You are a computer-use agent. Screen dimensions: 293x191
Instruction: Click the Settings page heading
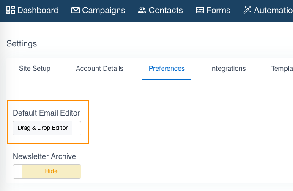click(22, 44)
